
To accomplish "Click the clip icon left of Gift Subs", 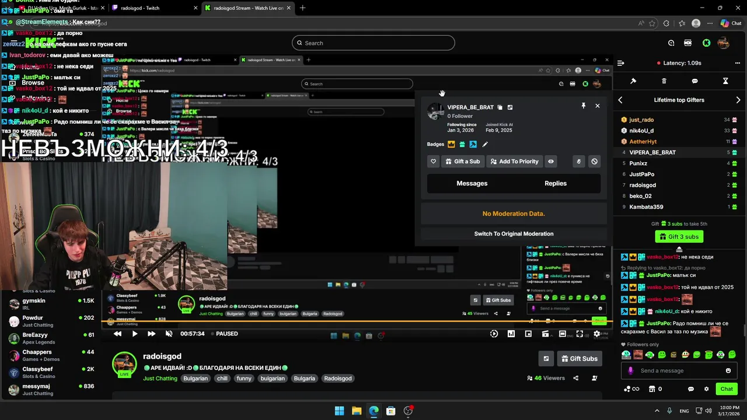I will (x=546, y=359).
